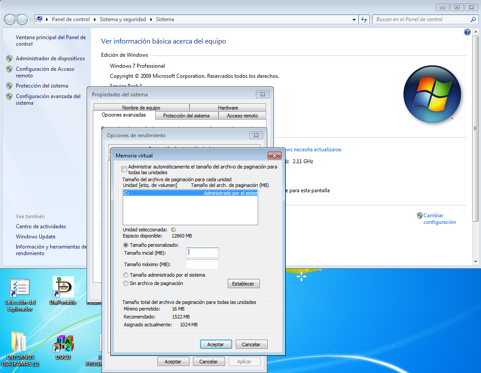The height and width of the screenshot is (373, 481).
Task: Switch to the Nombre de equipo tab
Action: coord(141,108)
